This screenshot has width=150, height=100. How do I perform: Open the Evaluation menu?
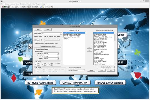(x=23, y=4)
